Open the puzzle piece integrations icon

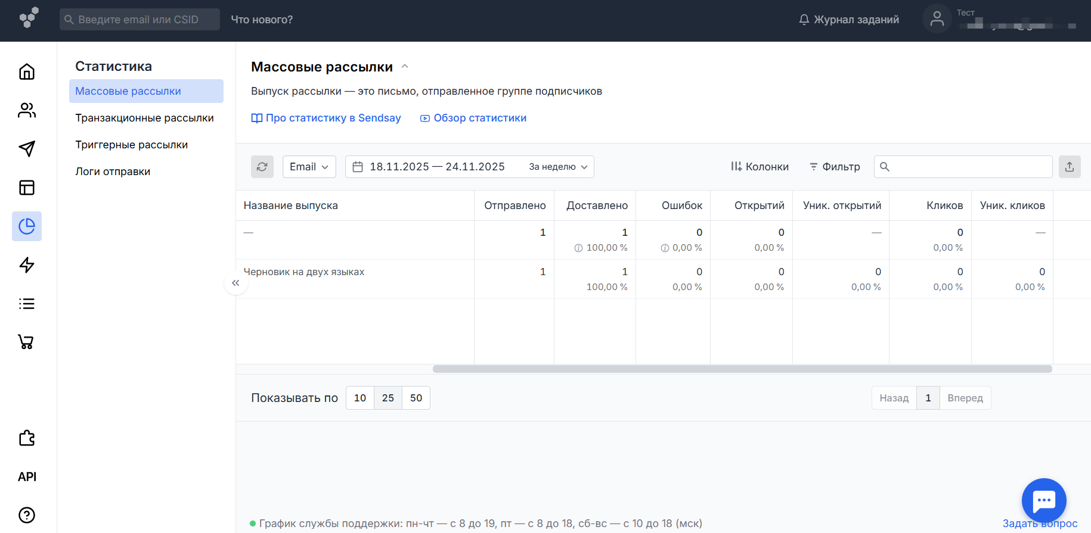27,438
